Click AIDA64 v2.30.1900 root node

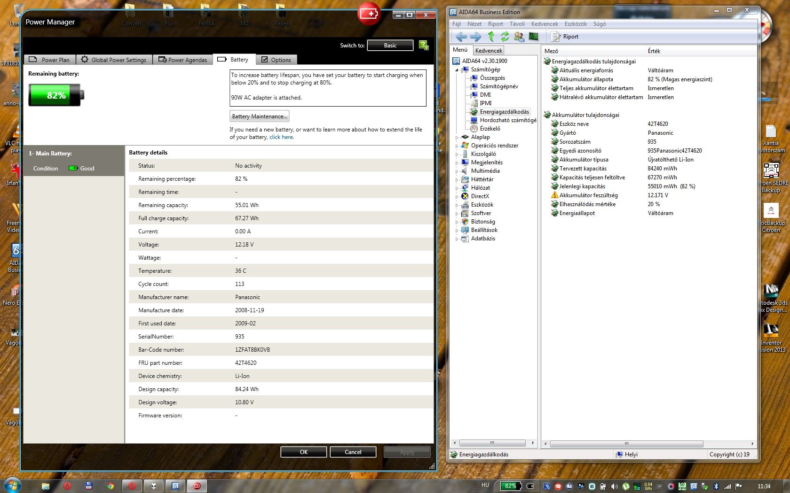(484, 61)
